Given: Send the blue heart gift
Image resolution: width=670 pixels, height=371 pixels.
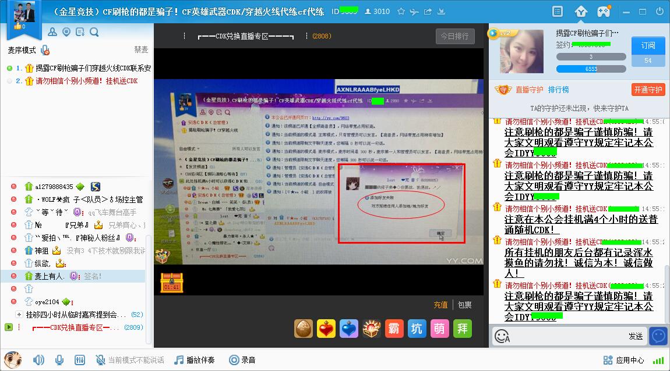Looking at the screenshot, I should tap(348, 329).
